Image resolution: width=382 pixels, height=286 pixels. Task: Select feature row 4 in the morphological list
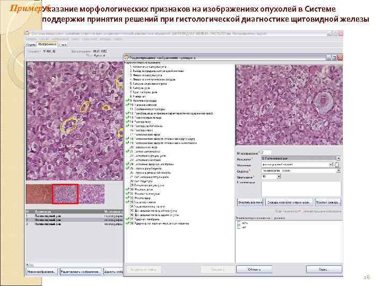pyautogui.click(x=152, y=79)
